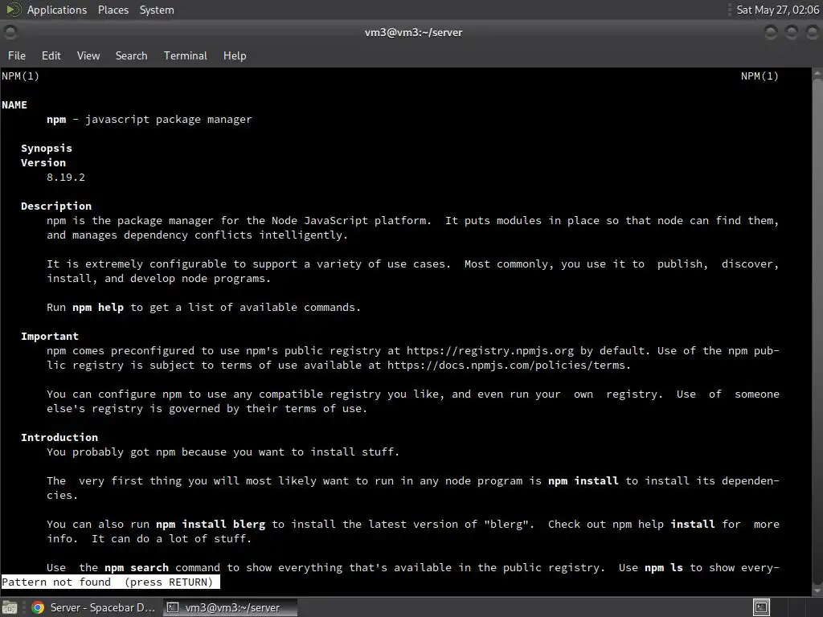This screenshot has width=823, height=617.
Task: Click the NPM(1) header at top right
Action: coord(760,76)
